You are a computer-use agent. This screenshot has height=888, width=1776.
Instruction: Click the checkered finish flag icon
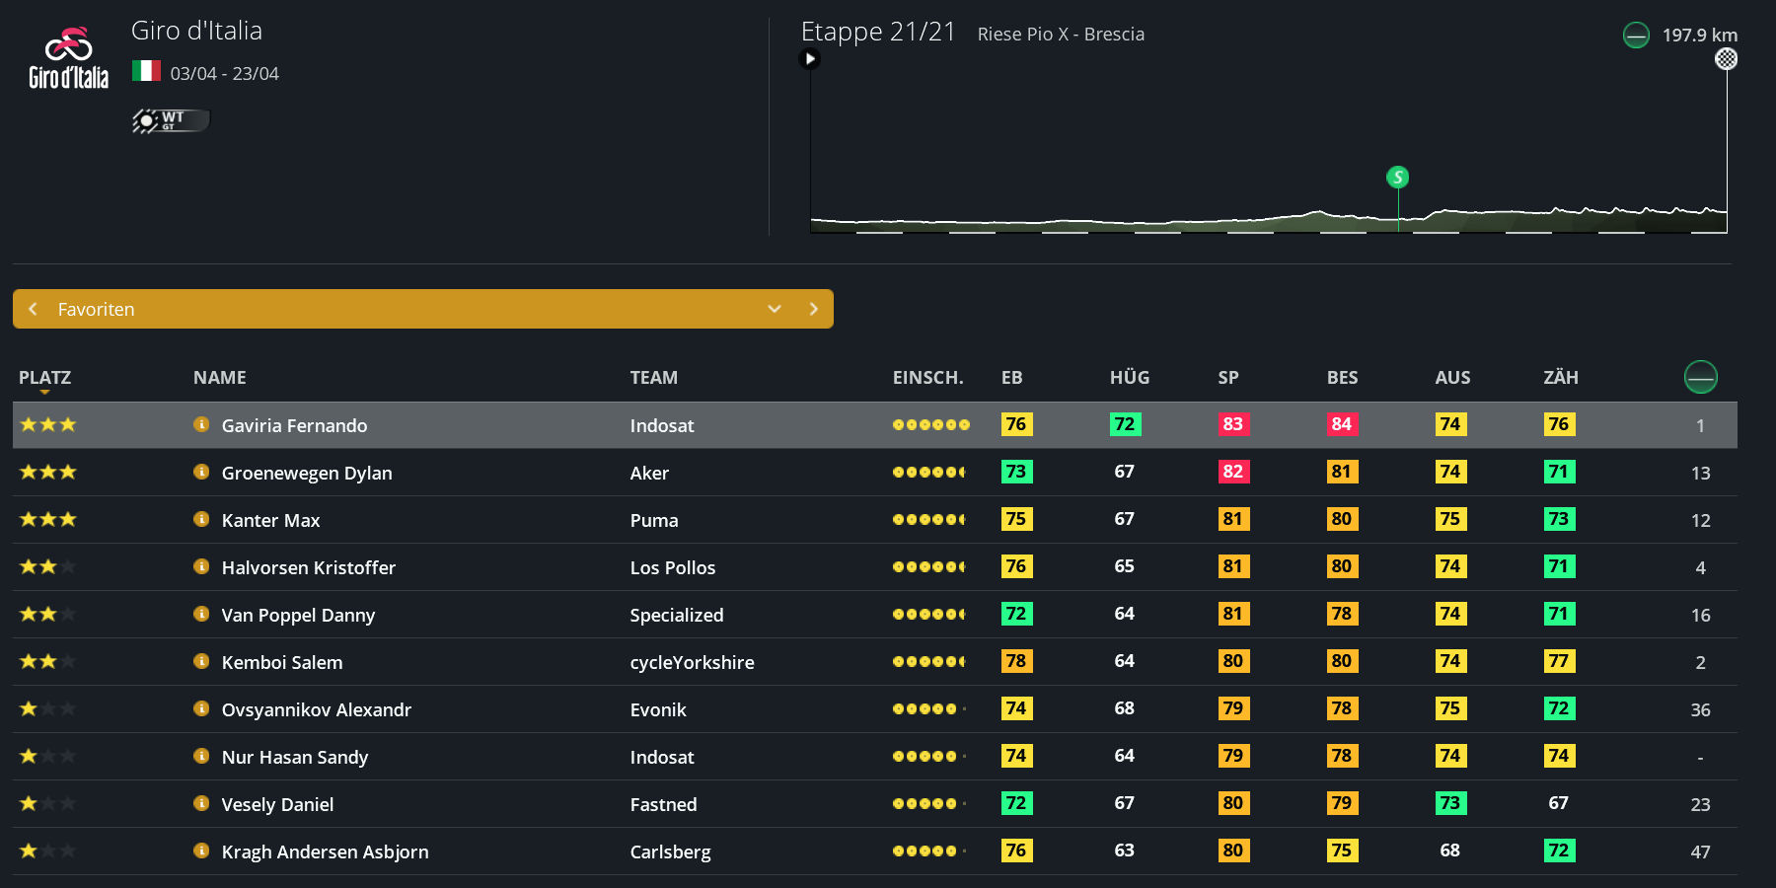point(1726,59)
